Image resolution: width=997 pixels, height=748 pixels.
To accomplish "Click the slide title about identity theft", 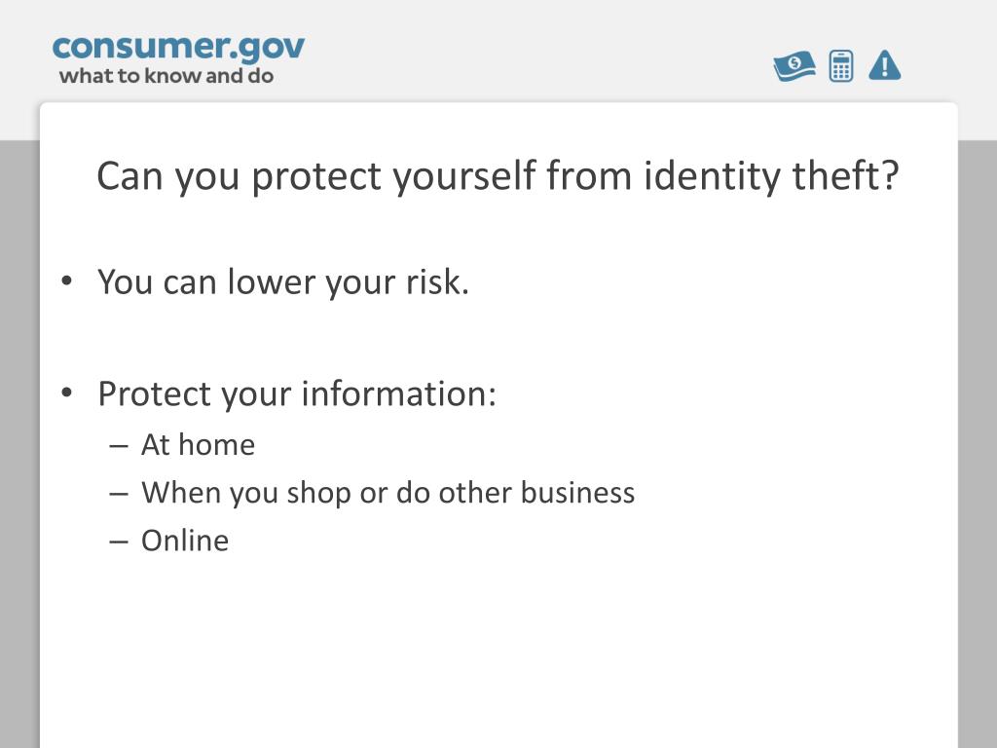I will click(x=498, y=176).
